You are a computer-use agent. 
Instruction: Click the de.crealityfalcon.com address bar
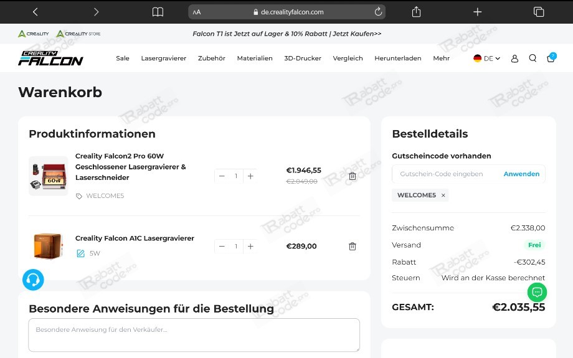(x=287, y=12)
